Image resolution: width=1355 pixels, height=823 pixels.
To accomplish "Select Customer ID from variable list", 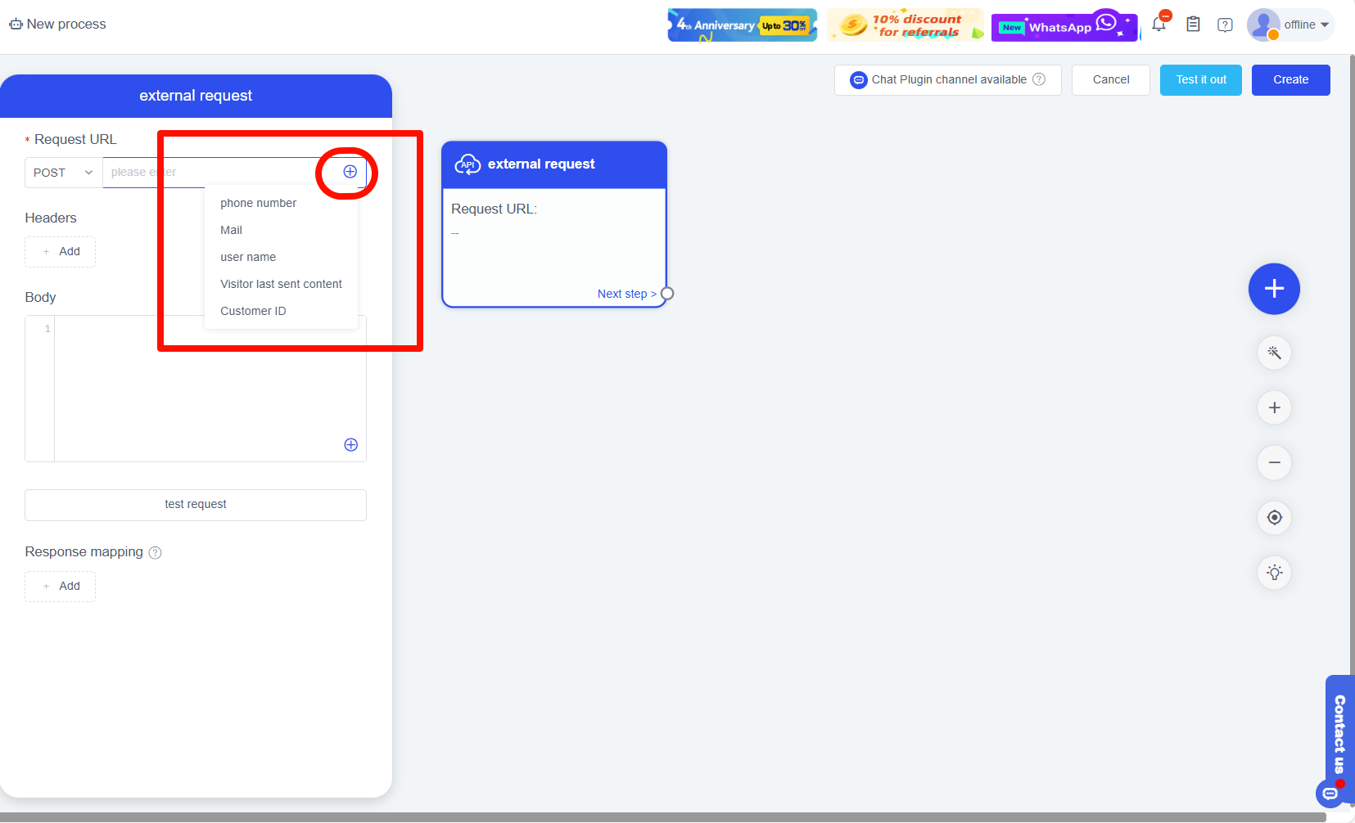I will [281, 311].
